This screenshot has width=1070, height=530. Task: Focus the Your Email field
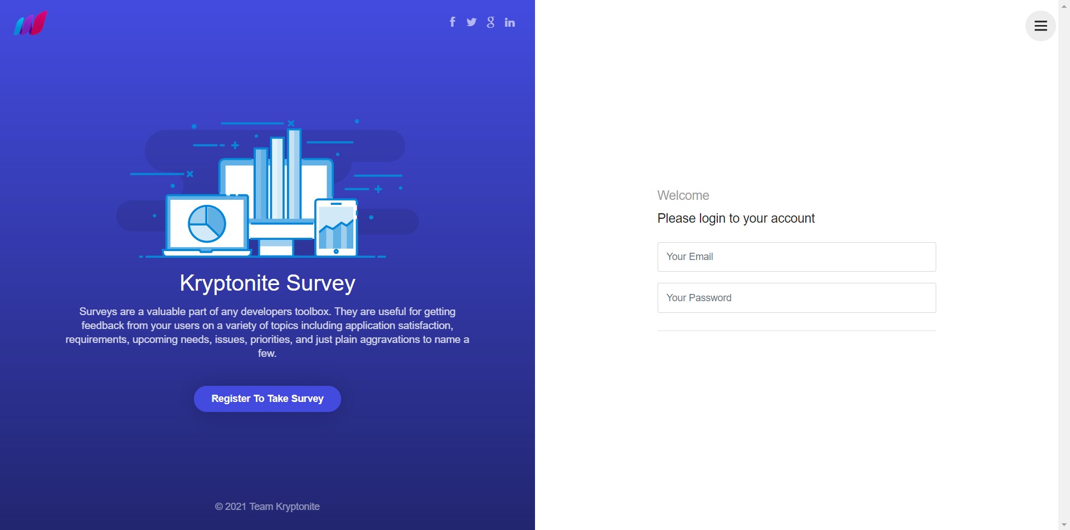(796, 257)
